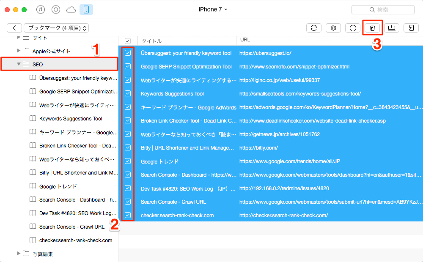This screenshot has width=423, height=262.
Task: Click book icon beside Dev Task #4820 sidebar item
Action: [33, 213]
